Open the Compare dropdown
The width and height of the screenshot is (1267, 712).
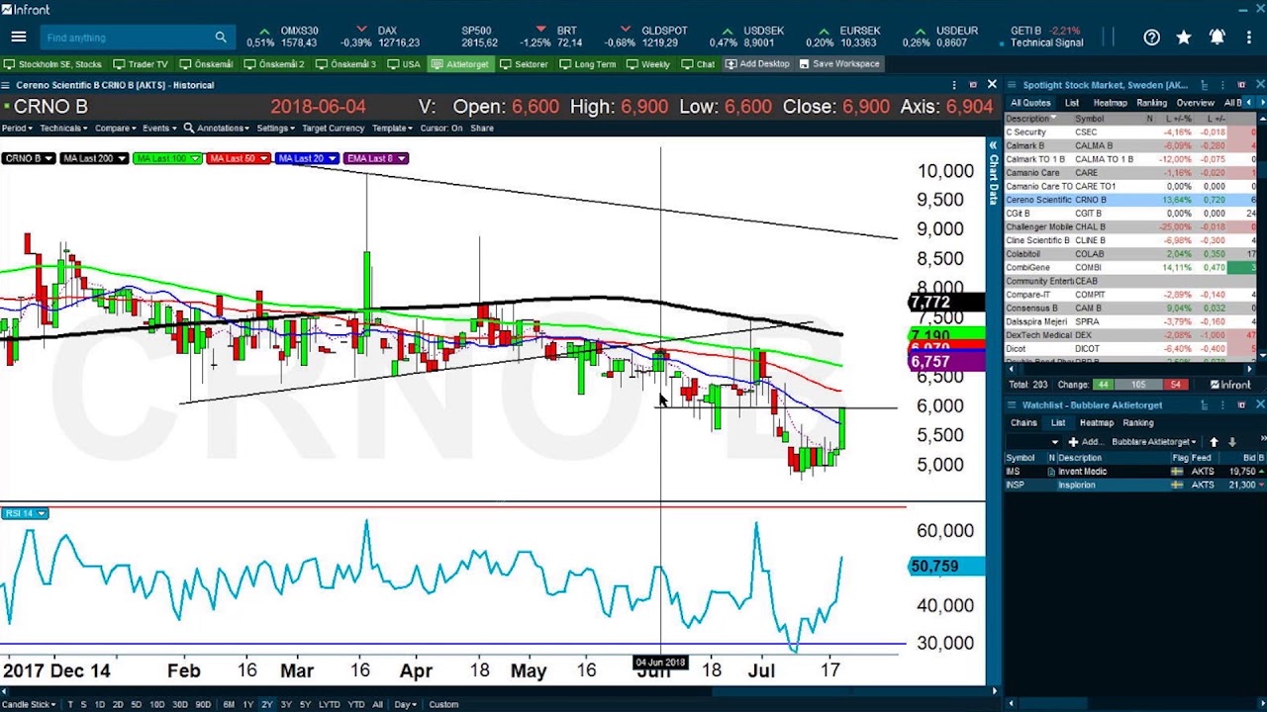116,128
